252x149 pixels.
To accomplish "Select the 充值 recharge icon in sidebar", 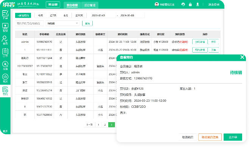I will pos(5,65).
